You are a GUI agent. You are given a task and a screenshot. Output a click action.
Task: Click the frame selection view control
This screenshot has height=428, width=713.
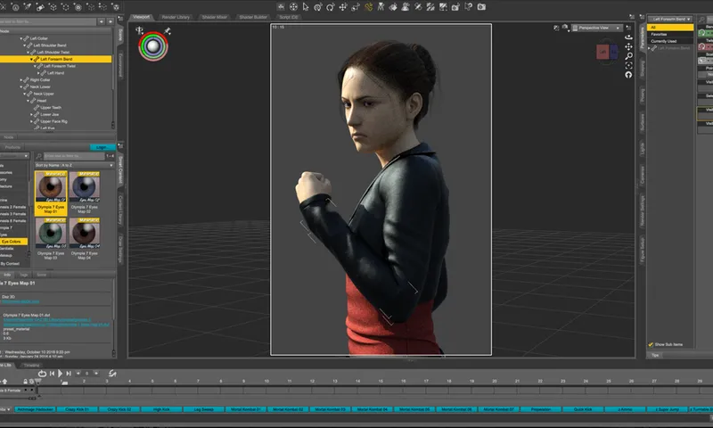(x=628, y=66)
